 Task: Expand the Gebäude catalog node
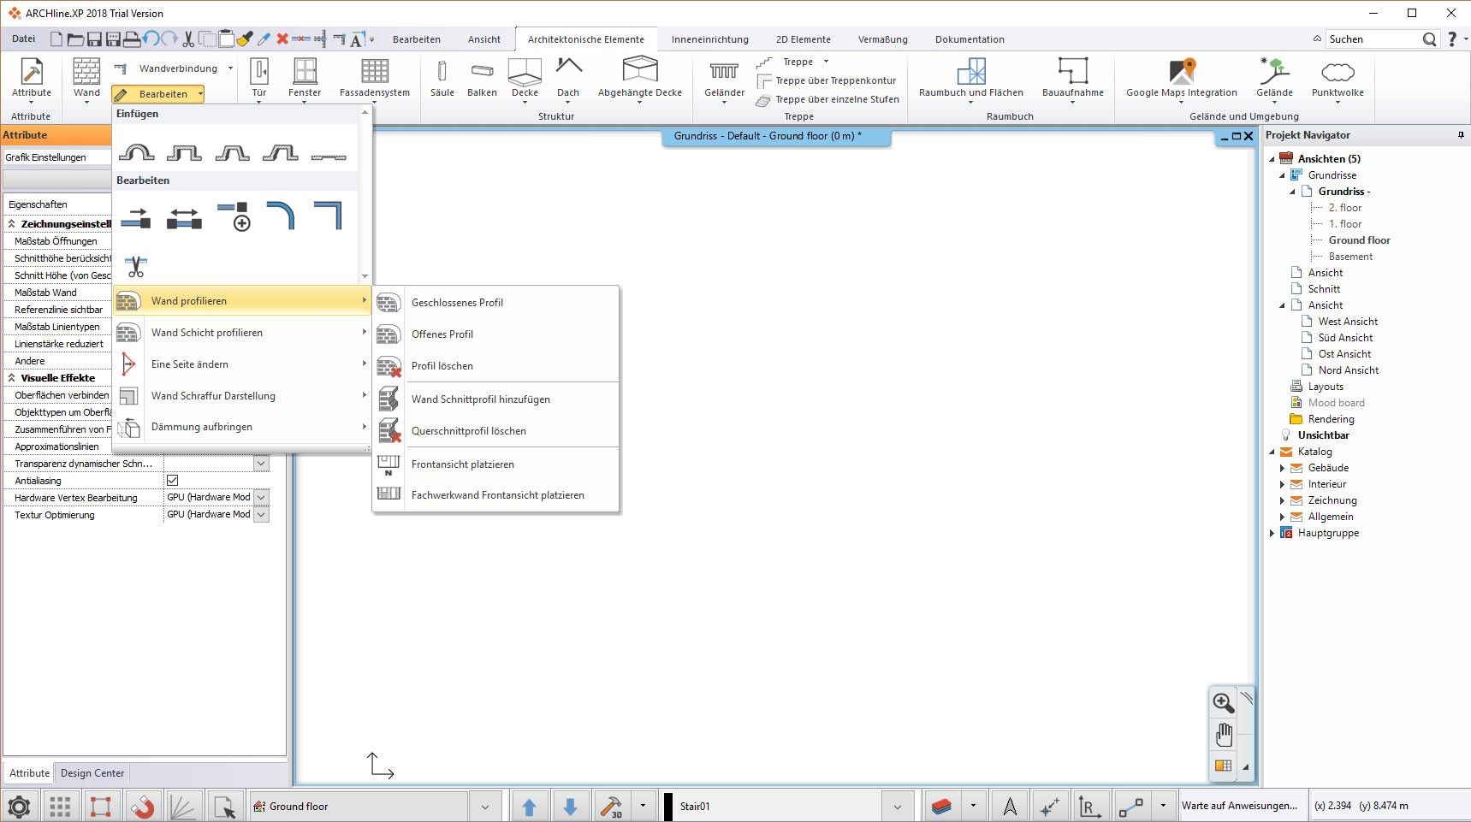(x=1282, y=468)
